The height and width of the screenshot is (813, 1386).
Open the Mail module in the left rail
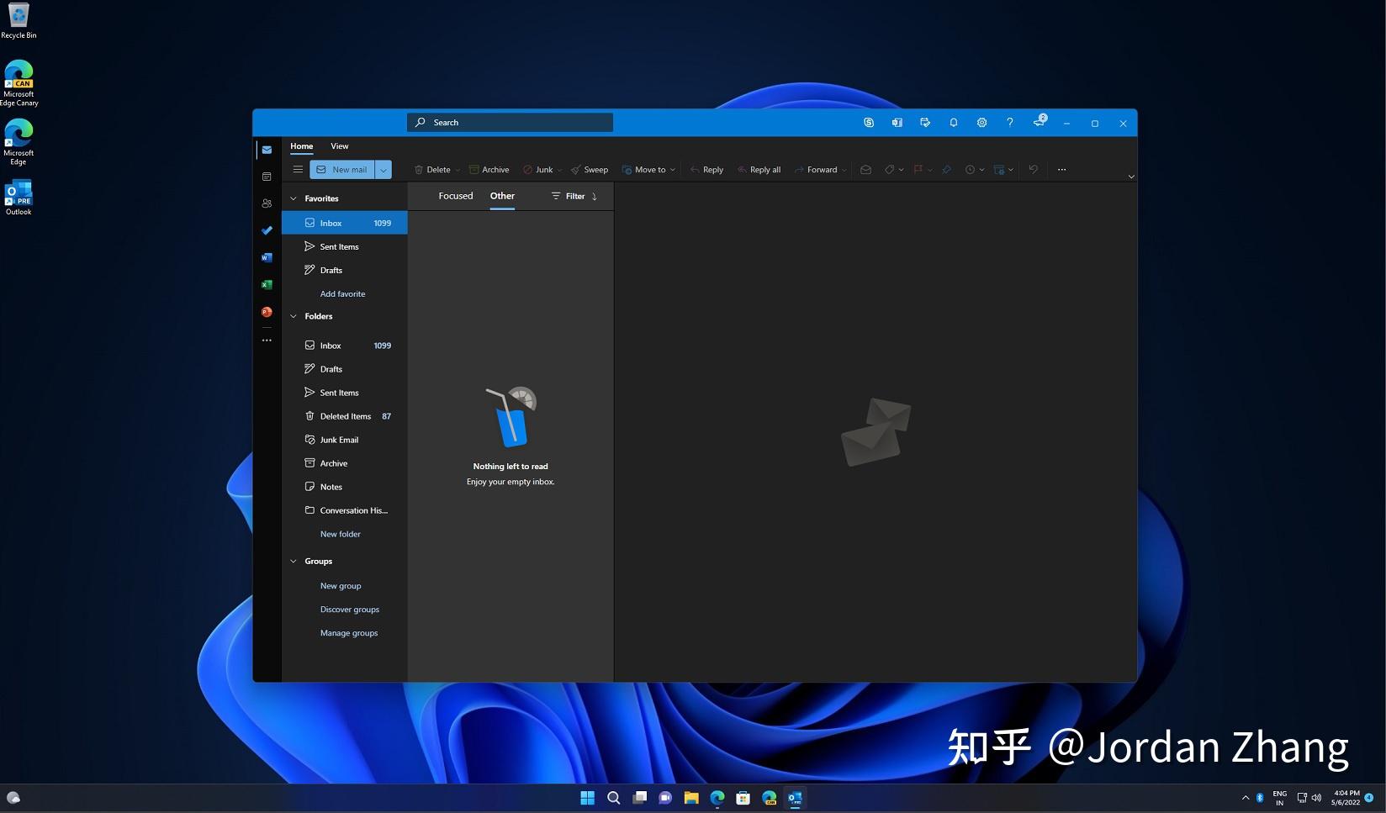tap(267, 150)
